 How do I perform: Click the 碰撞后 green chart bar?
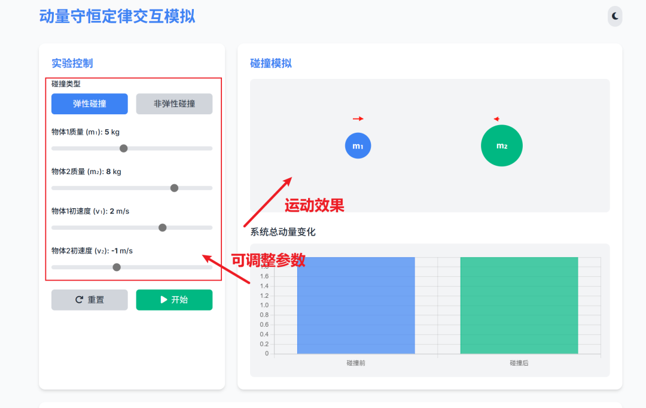(518, 305)
